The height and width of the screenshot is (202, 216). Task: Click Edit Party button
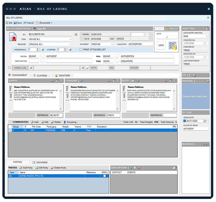(x=42, y=168)
